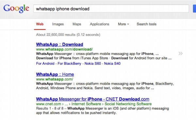Open the Maps tab
This screenshot has width=196, height=120.
point(77,24)
